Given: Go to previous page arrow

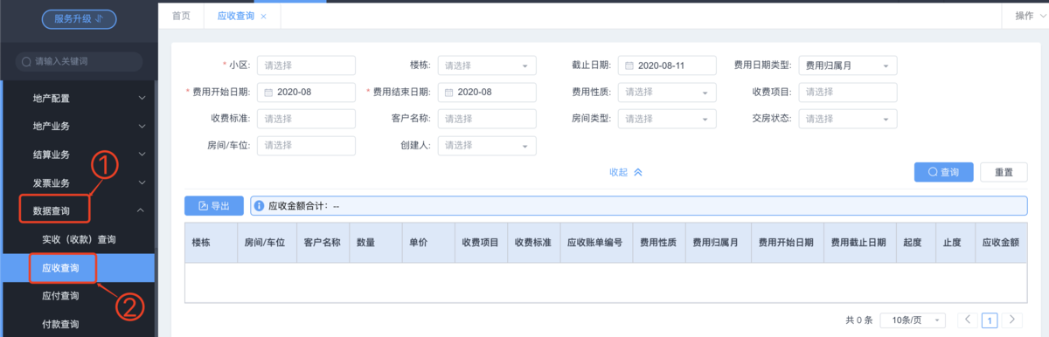Looking at the screenshot, I should click(x=968, y=320).
